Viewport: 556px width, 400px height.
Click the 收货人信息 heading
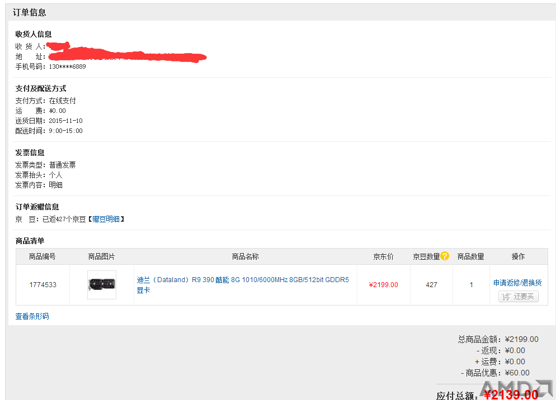coord(34,34)
